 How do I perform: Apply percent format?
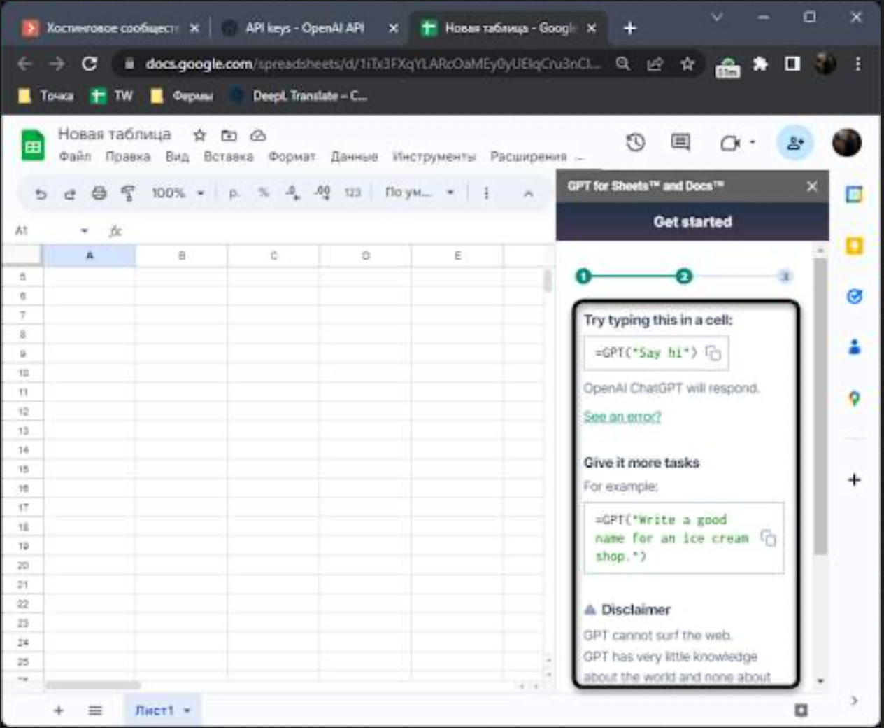[264, 192]
